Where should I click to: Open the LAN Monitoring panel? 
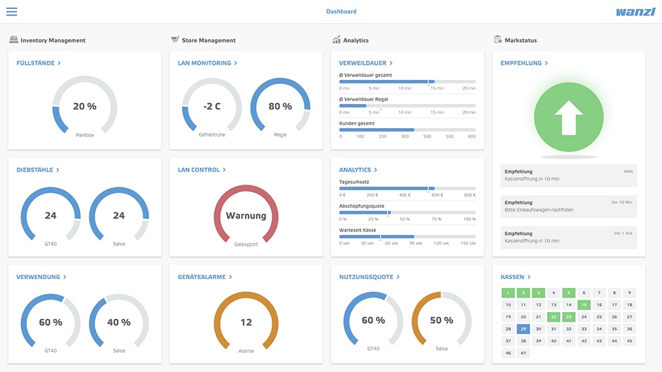coord(208,63)
